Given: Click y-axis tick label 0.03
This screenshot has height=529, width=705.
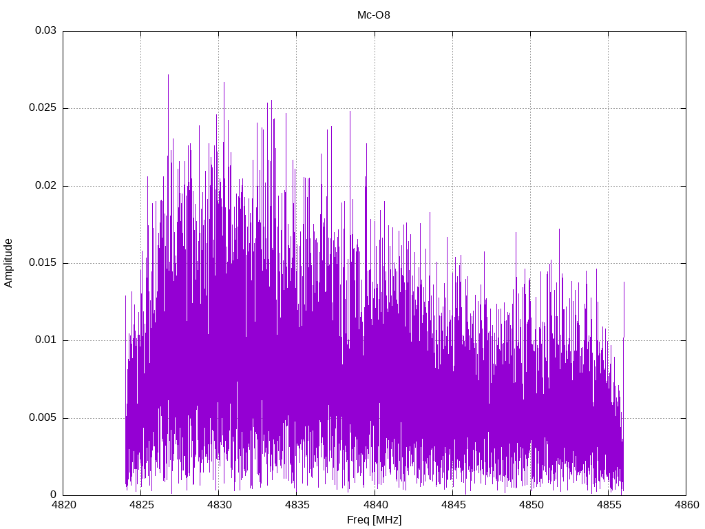Looking at the screenshot, I should coord(46,30).
